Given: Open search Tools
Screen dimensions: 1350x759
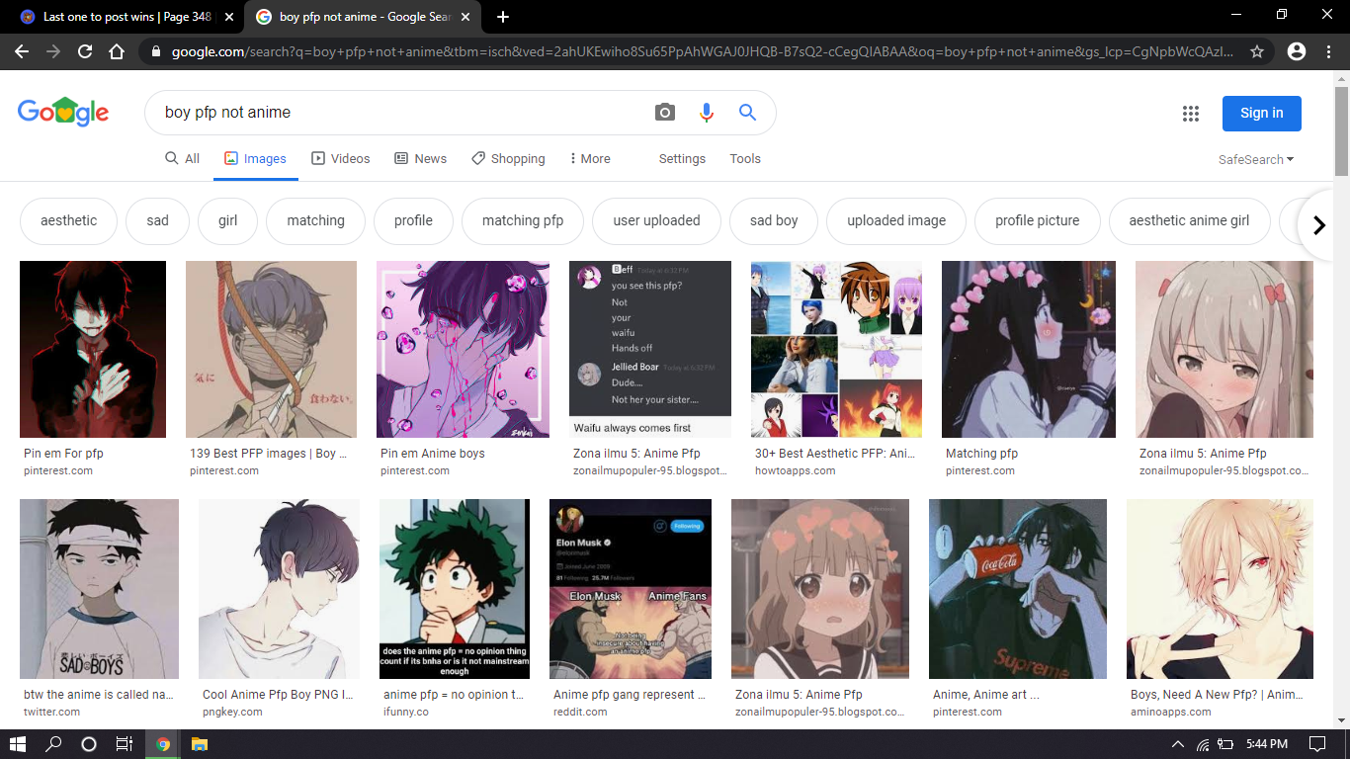Looking at the screenshot, I should click(x=745, y=158).
